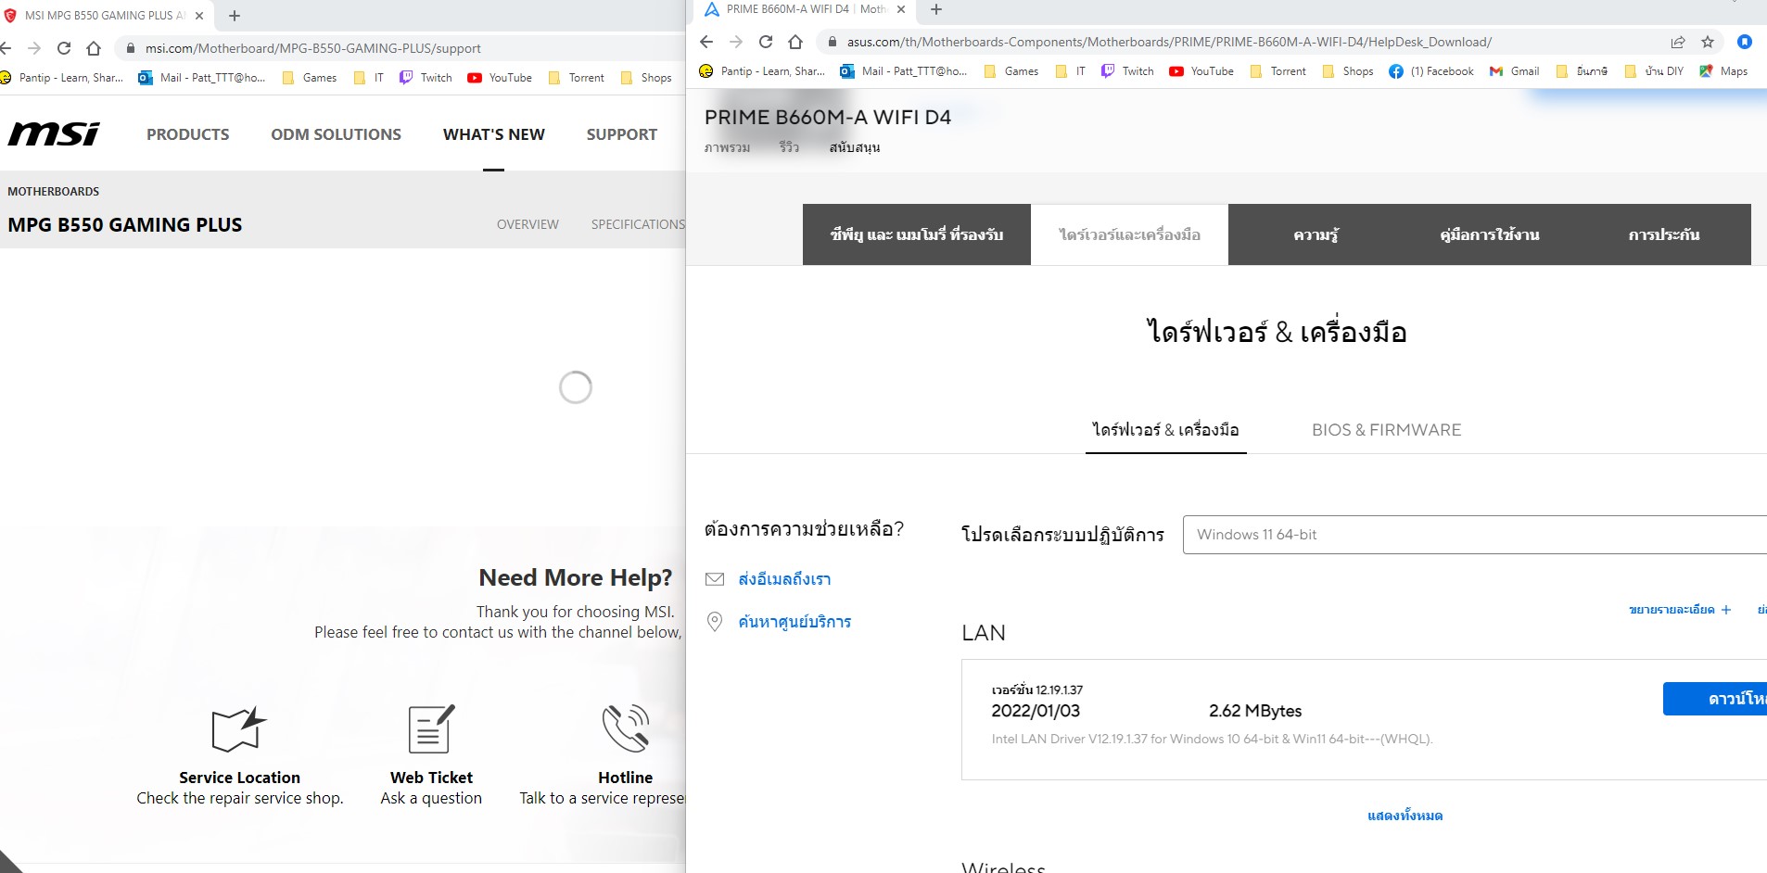Open the operating system dropdown Windows 11 64-bit
This screenshot has height=873, width=1767.
pos(1475,535)
